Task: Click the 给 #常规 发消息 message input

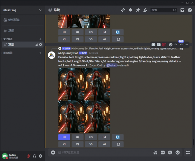Action: coord(104,152)
